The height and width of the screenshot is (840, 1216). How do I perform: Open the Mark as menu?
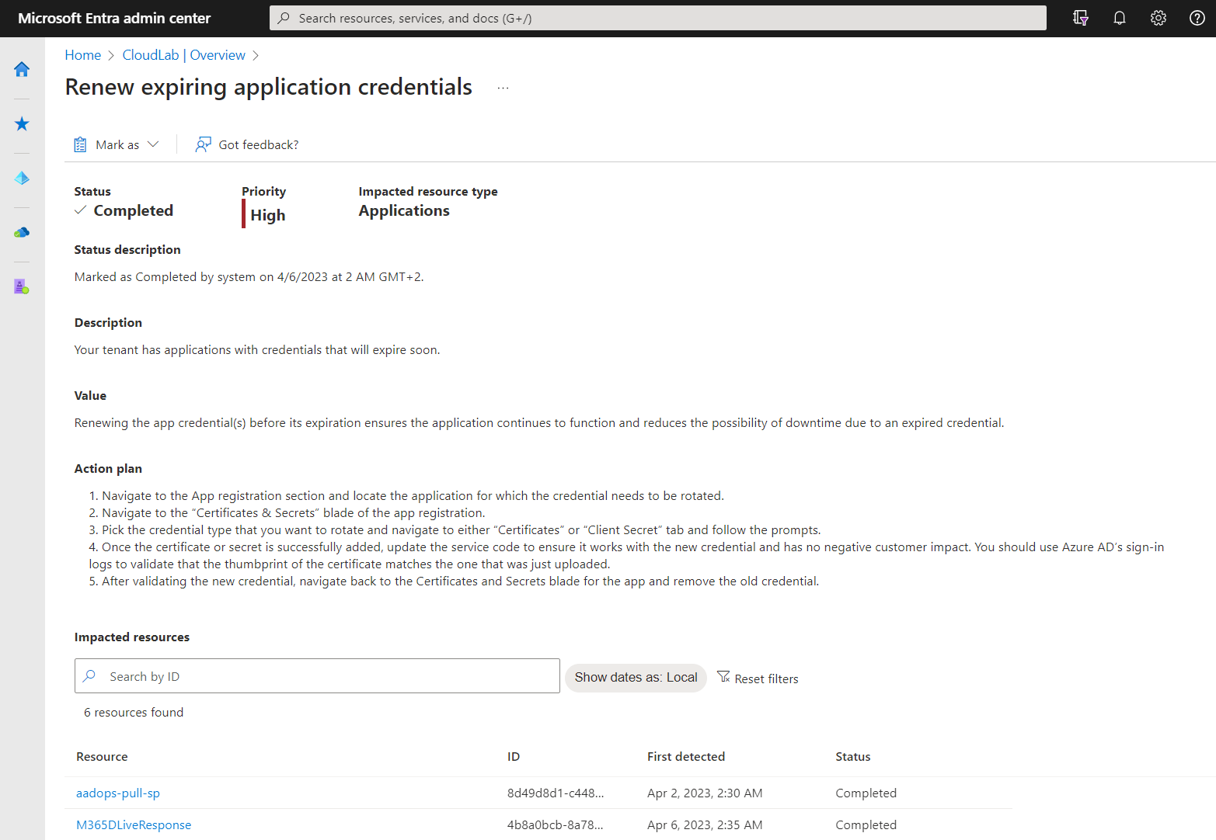117,144
